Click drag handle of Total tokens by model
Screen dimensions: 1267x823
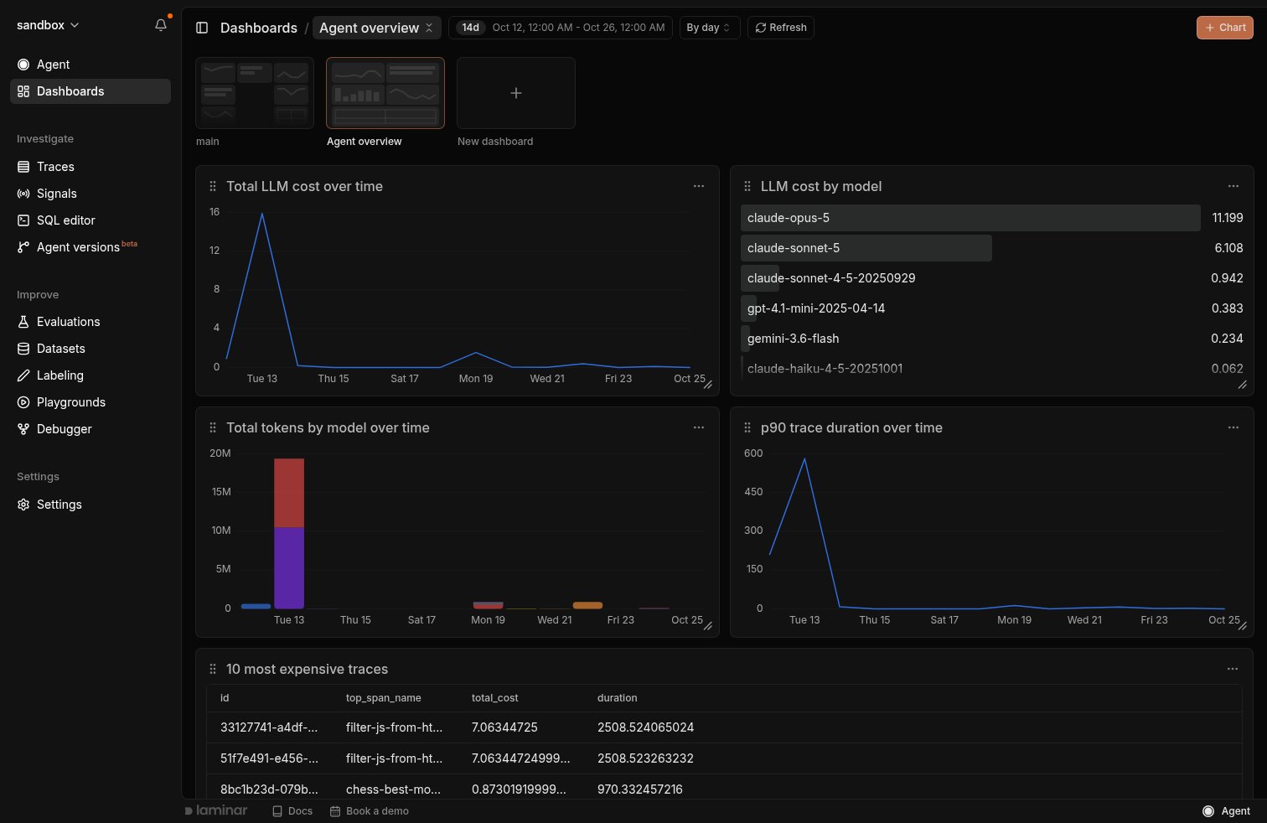(213, 427)
